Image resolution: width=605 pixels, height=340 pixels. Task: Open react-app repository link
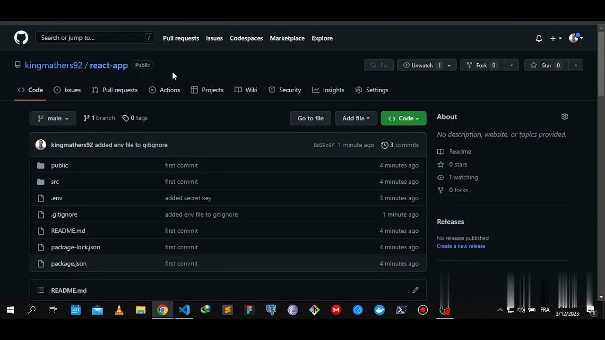click(109, 65)
